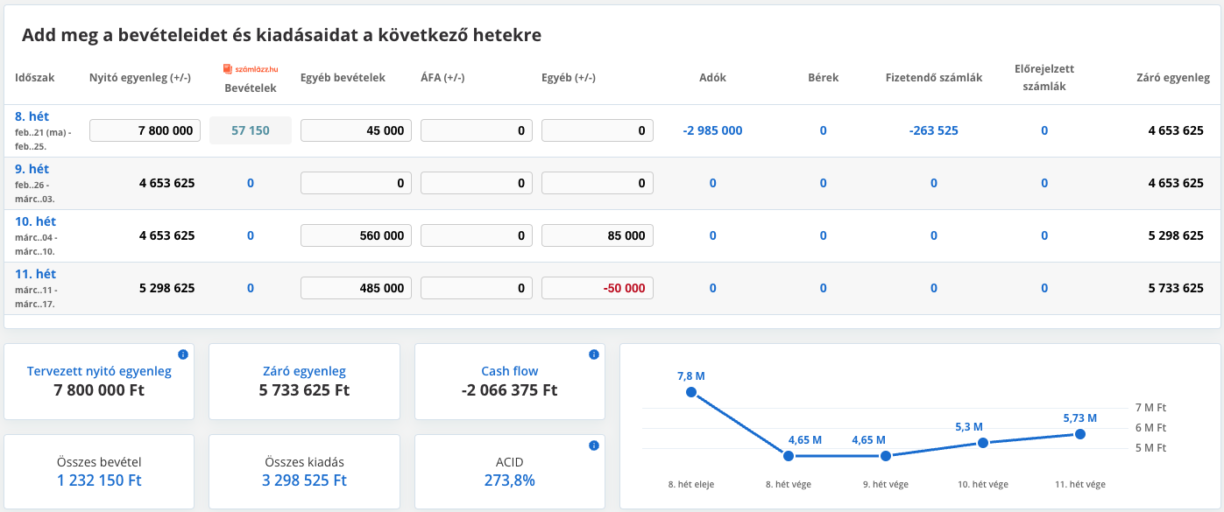This screenshot has height=512, width=1224.
Task: Edit the 7 800 000 opening balance field
Action: pyautogui.click(x=145, y=130)
